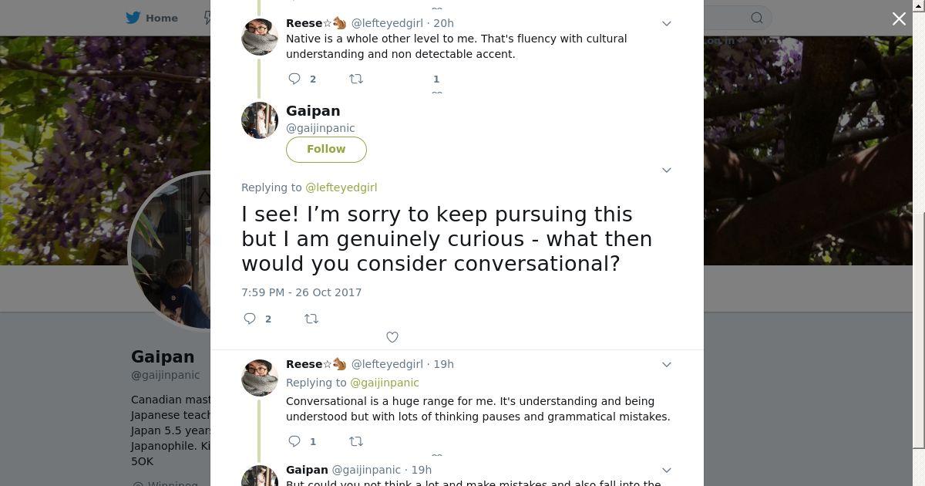Click the search magnifier icon
This screenshot has height=486, width=925.
point(757,18)
